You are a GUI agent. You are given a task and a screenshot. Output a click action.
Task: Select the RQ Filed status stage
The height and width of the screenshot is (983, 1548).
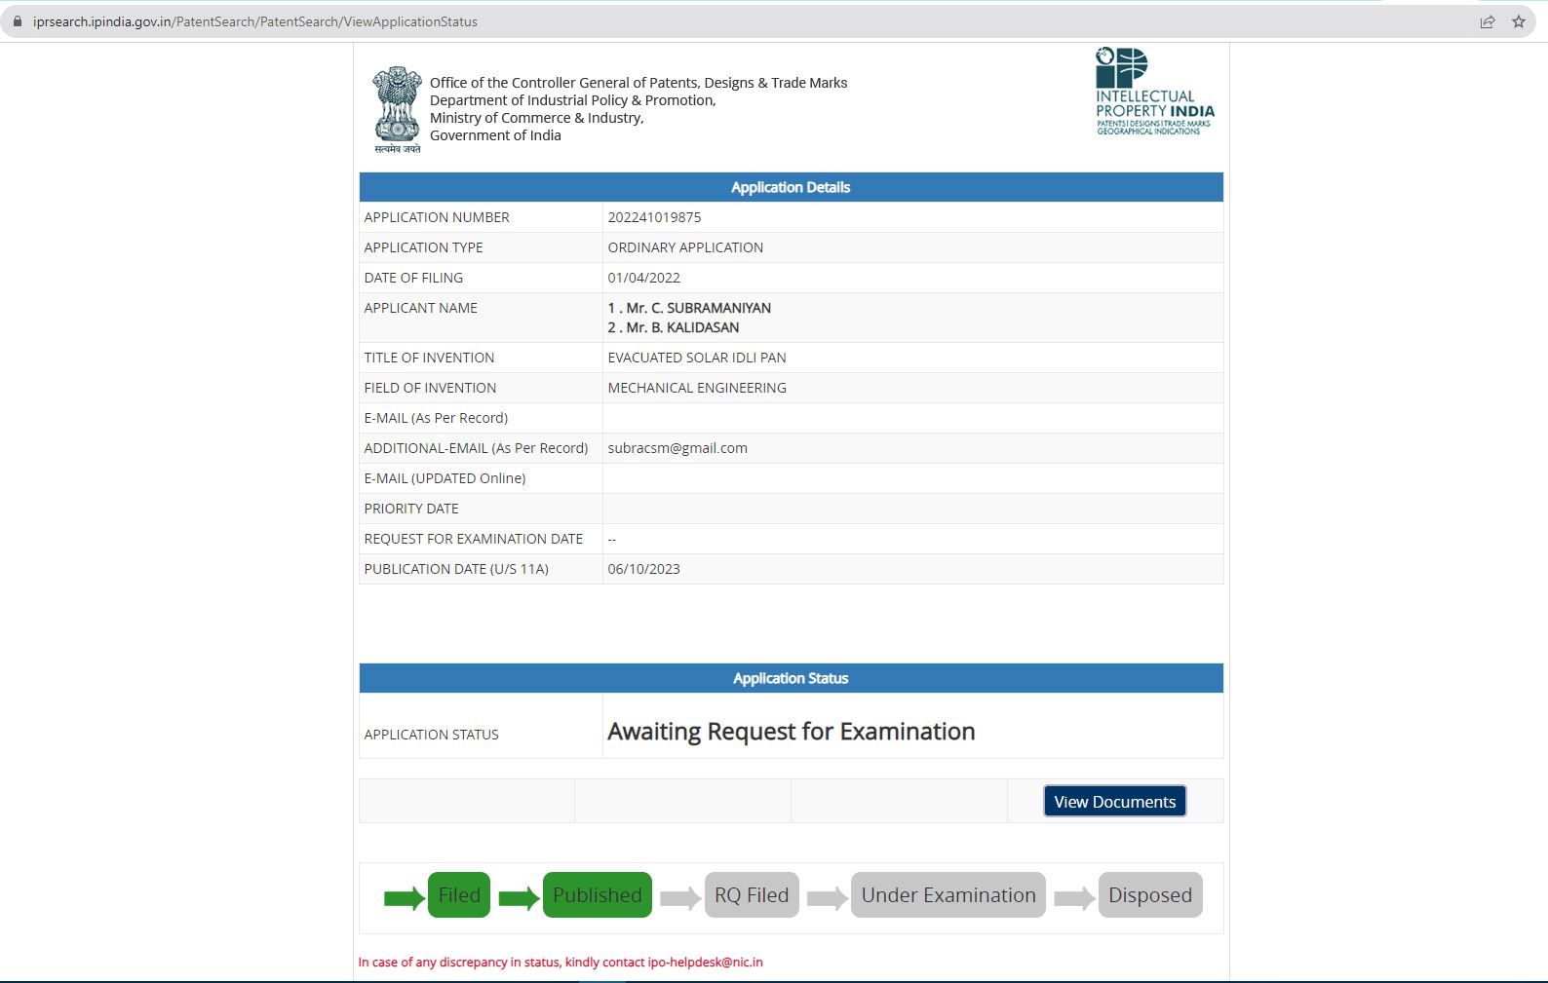(752, 894)
